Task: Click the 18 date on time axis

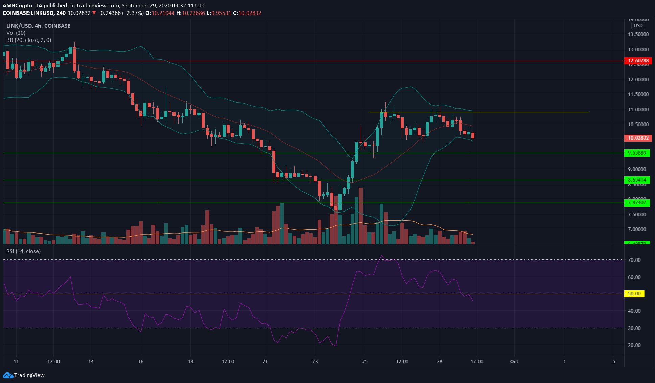Action: pos(190,361)
